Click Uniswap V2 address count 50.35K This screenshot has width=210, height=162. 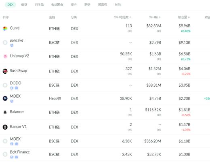pyautogui.click(x=126, y=54)
